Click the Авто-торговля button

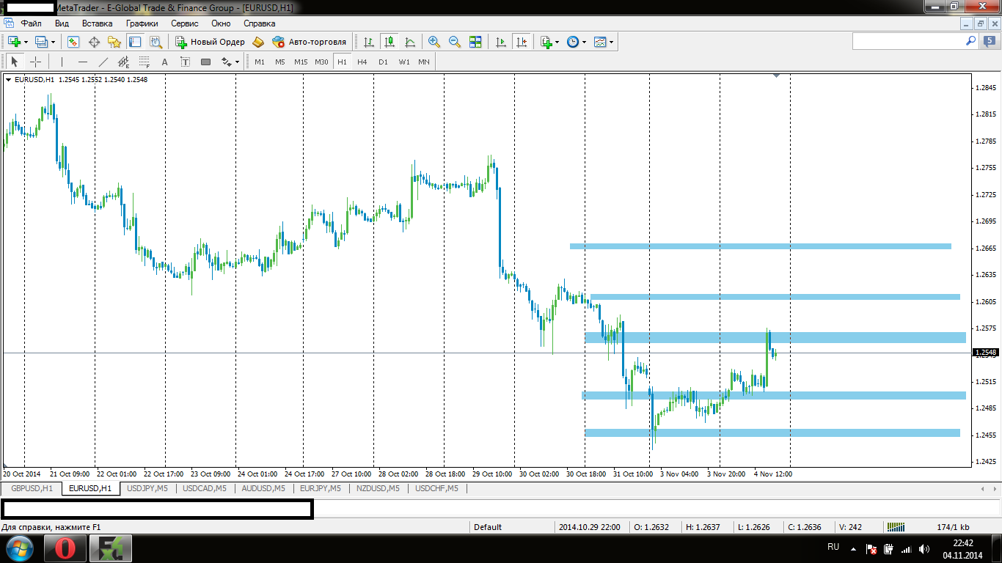[309, 42]
